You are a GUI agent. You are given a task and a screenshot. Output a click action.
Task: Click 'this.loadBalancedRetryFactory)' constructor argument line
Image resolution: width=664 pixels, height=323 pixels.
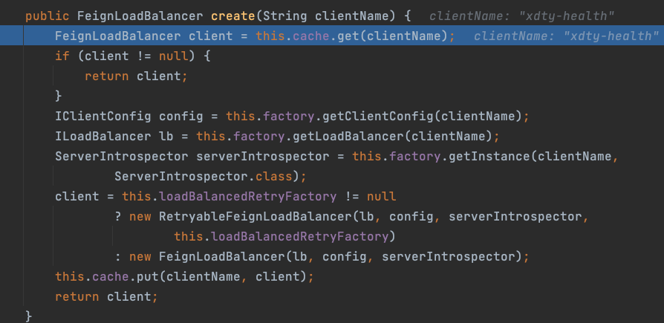pyautogui.click(x=284, y=236)
